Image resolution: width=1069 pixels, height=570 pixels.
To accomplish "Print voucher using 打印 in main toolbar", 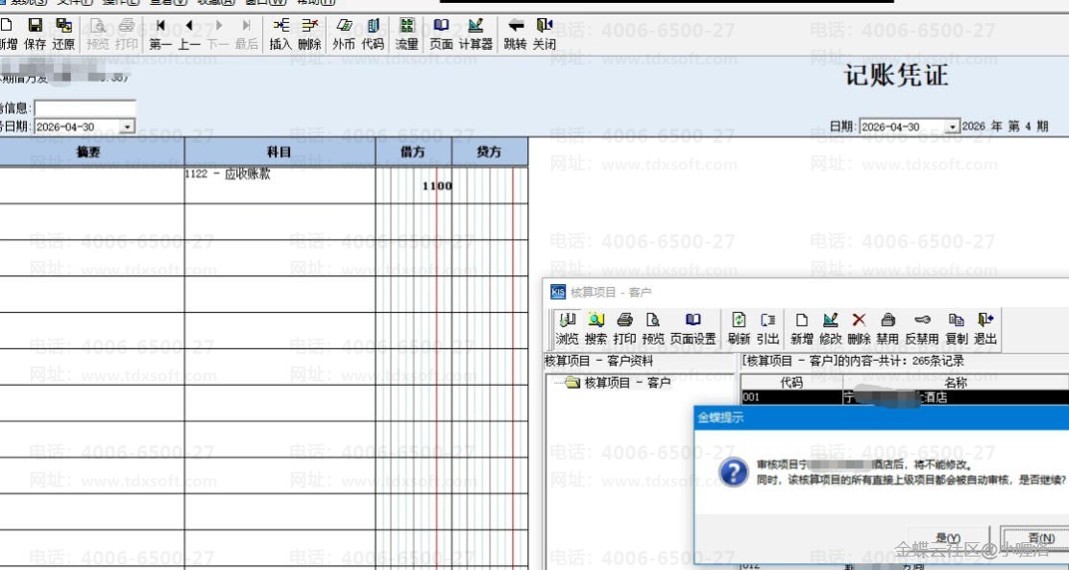I will pos(126,34).
